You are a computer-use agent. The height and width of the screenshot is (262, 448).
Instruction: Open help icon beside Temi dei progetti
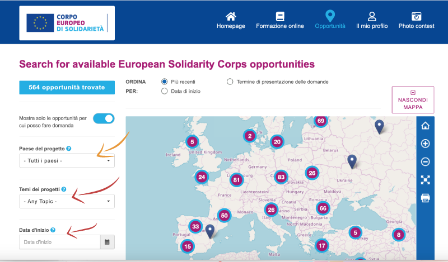click(64, 189)
